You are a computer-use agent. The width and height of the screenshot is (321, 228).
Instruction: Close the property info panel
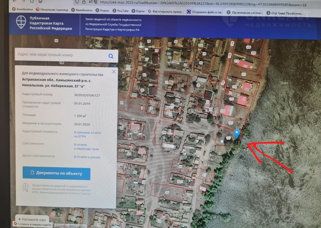point(114,72)
